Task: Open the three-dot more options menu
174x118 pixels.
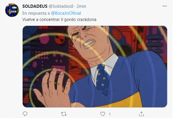Action: point(165,6)
